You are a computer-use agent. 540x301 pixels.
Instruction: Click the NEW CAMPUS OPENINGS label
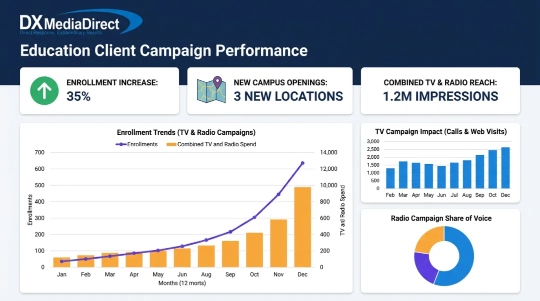point(280,82)
